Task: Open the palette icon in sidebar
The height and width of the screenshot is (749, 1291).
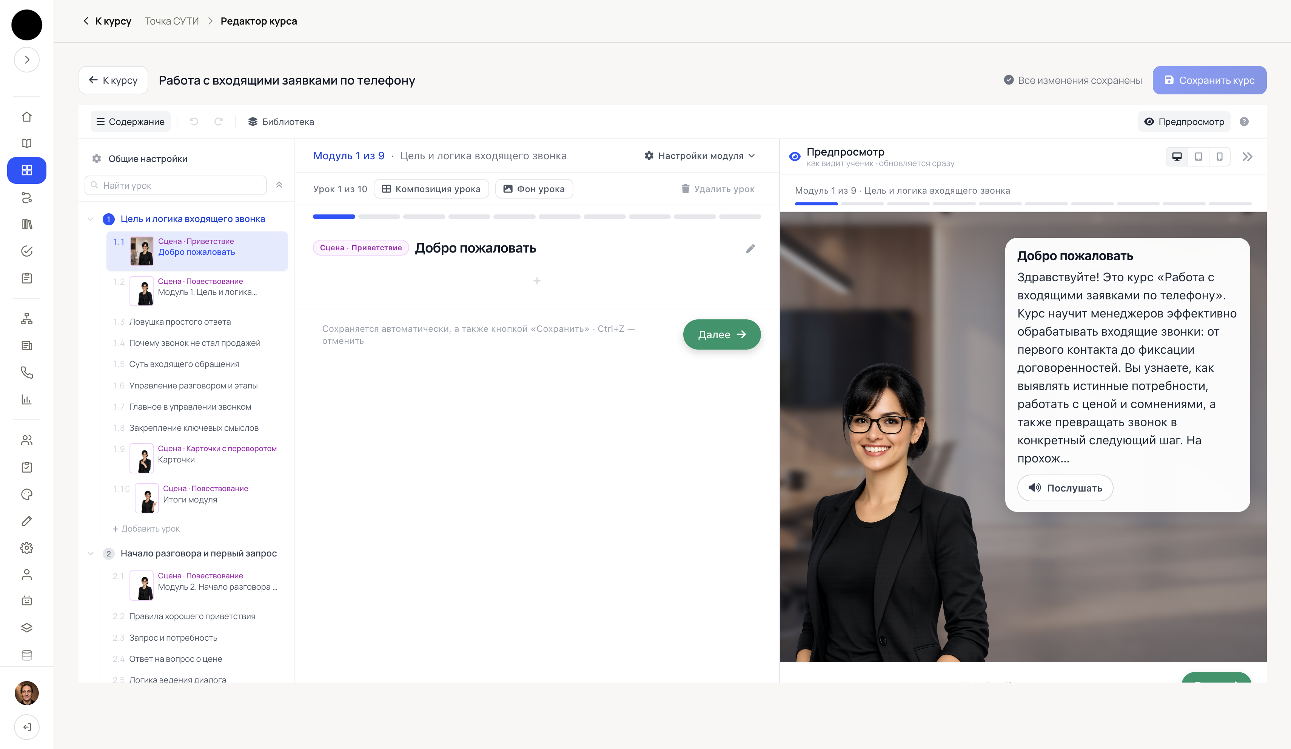Action: pyautogui.click(x=27, y=494)
